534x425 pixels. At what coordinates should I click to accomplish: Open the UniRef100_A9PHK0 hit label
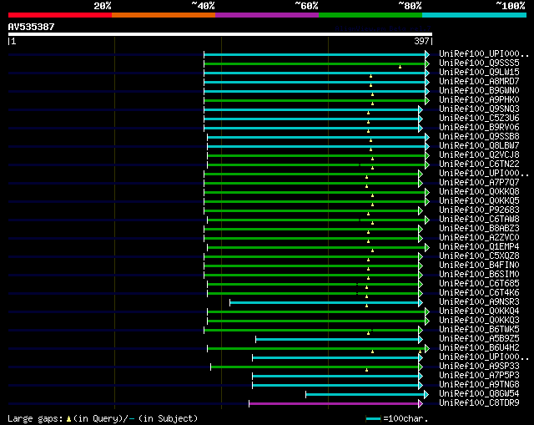point(479,100)
